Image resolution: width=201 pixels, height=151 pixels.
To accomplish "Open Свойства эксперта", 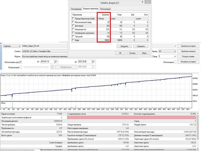I will 188,46.
